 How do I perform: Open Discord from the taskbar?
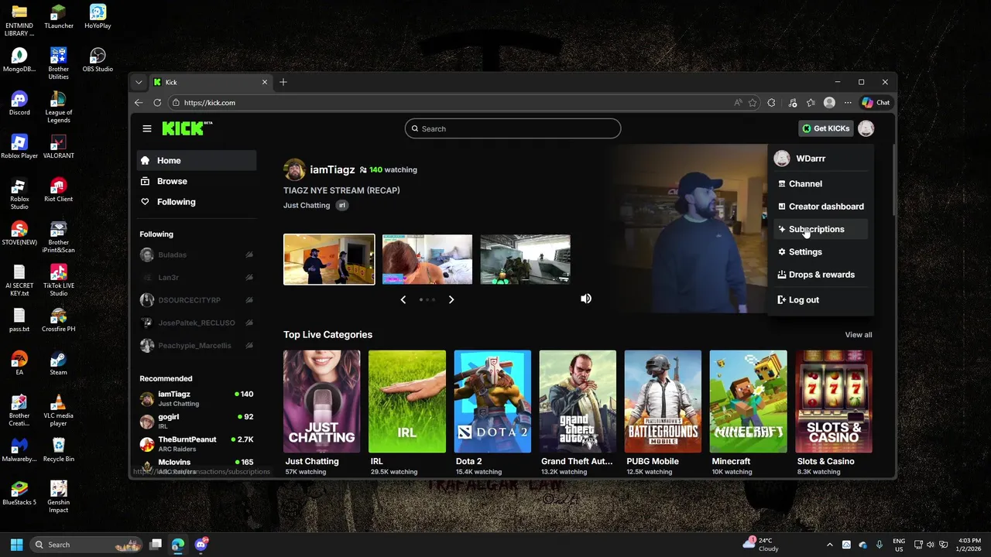click(x=201, y=545)
